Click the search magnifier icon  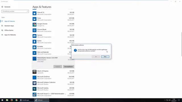(x=27, y=11)
